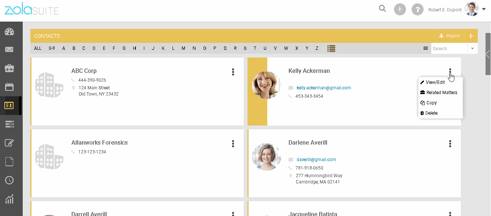Open the matters briefcase icon in sidebar
This screenshot has width=491, height=216.
tap(9, 68)
